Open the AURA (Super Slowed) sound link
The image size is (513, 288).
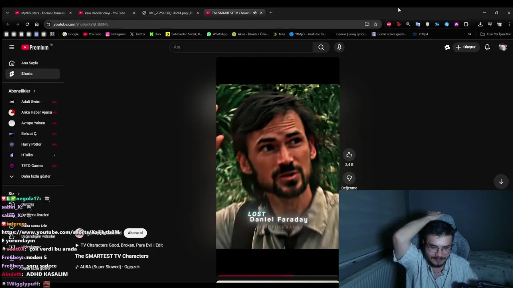[107, 267]
